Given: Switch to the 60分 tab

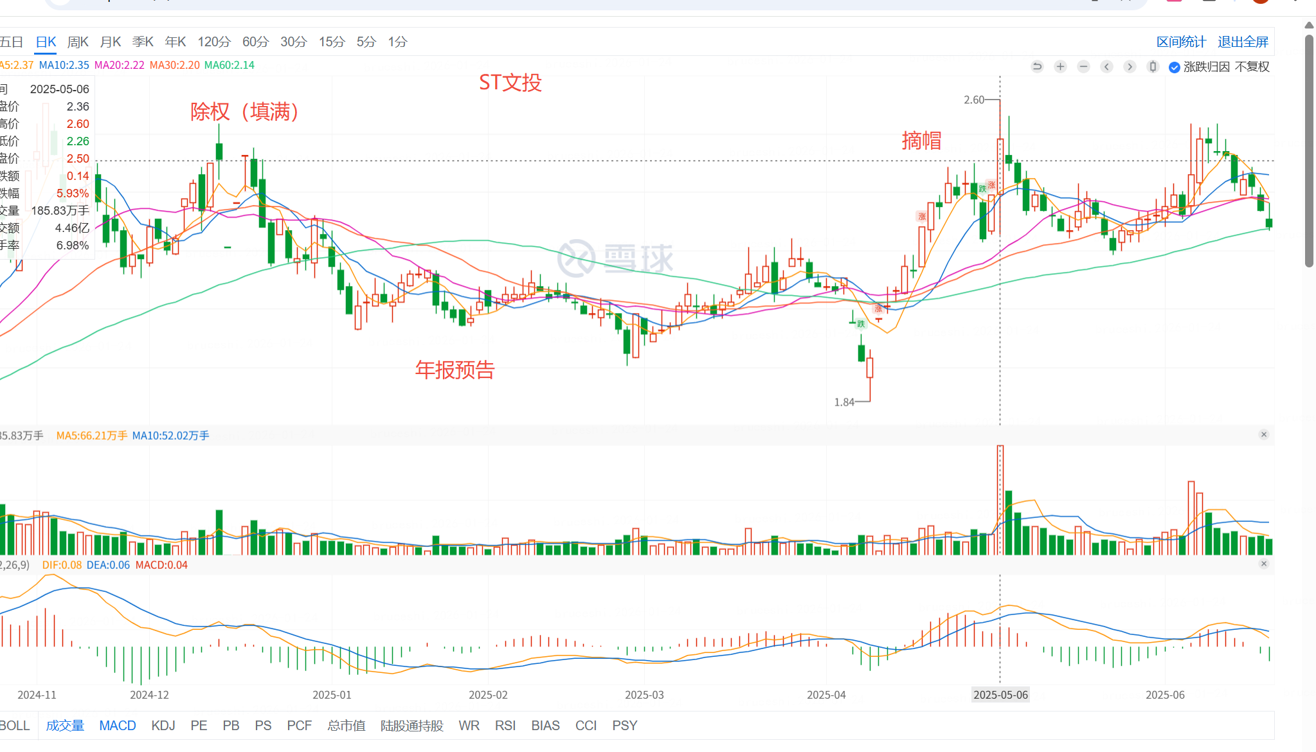Looking at the screenshot, I should point(255,42).
